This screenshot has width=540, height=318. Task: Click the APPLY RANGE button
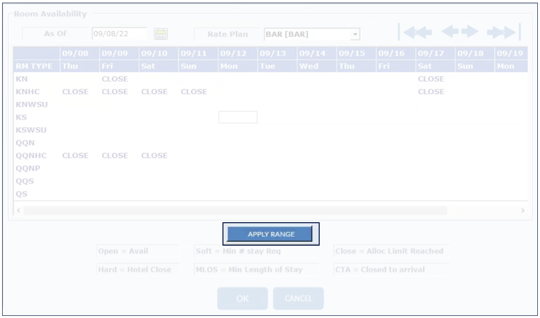pyautogui.click(x=271, y=234)
